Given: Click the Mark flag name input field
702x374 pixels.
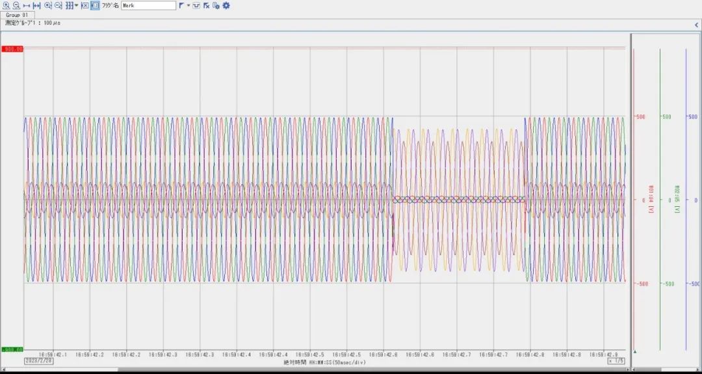Looking at the screenshot, I should click(x=148, y=5).
